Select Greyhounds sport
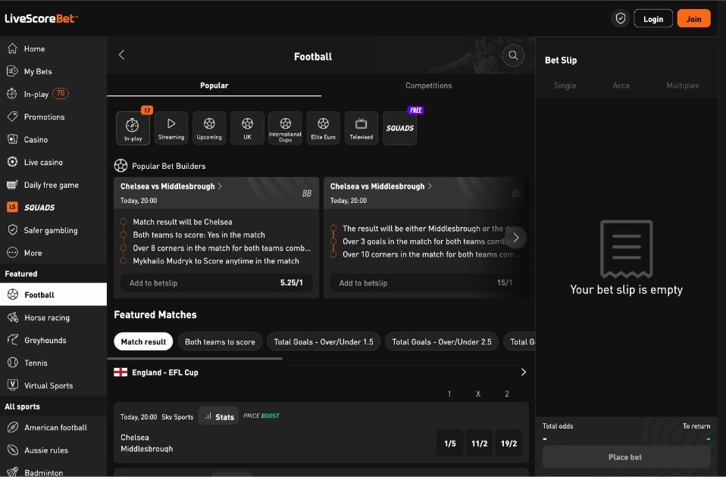The width and height of the screenshot is (726, 477). (53, 340)
